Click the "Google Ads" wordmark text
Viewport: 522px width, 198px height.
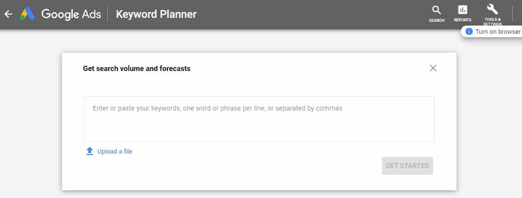(71, 14)
